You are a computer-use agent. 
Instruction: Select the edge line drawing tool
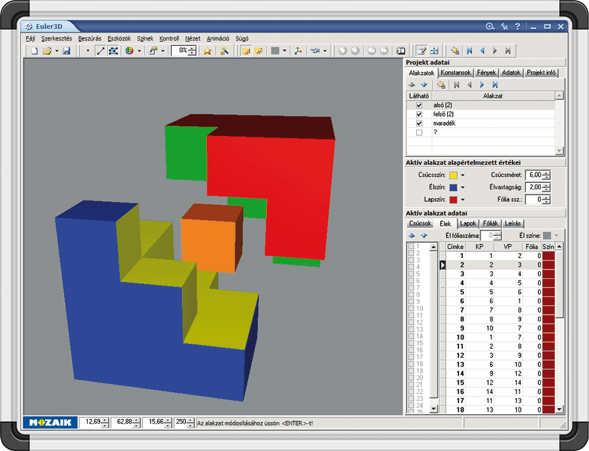(101, 51)
